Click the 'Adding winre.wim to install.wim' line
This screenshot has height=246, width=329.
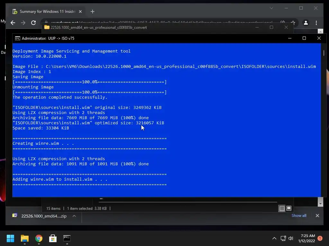coord(60,179)
